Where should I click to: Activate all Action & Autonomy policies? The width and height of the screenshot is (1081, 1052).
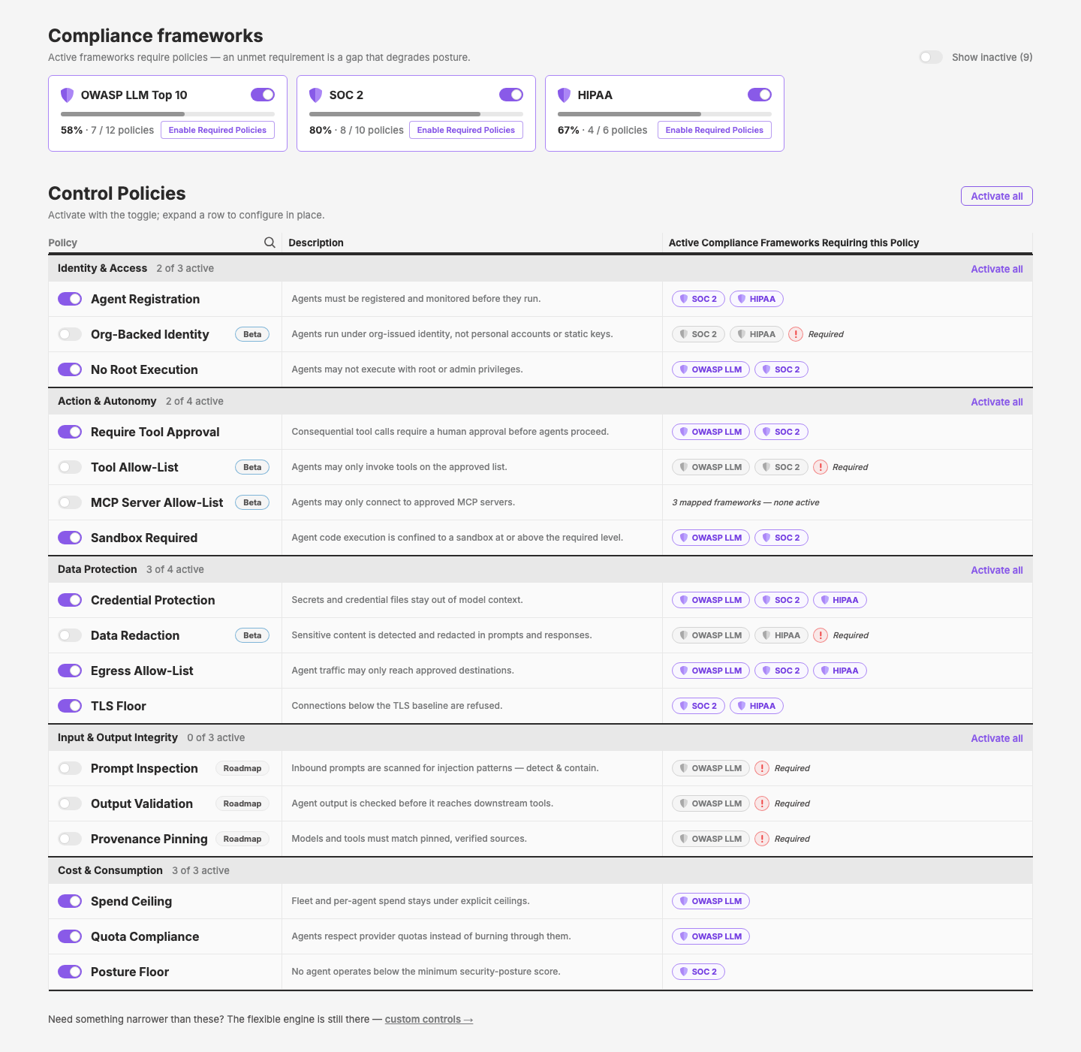pyautogui.click(x=997, y=402)
